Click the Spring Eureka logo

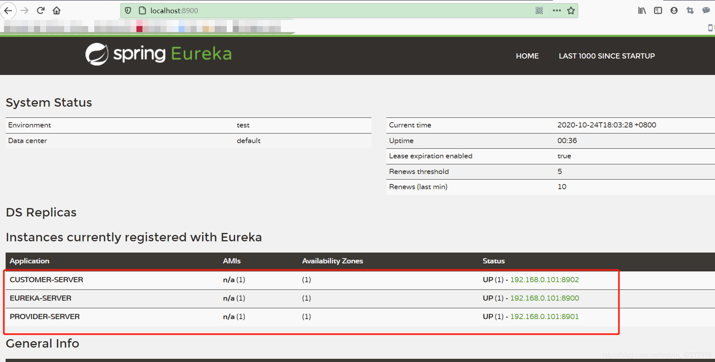(158, 54)
